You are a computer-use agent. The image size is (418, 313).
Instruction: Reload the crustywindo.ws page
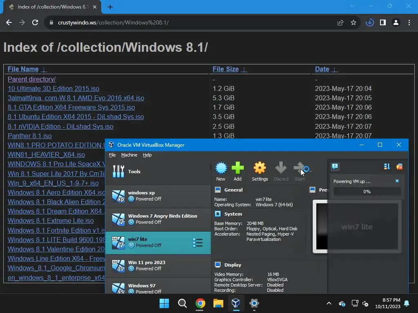click(35, 23)
